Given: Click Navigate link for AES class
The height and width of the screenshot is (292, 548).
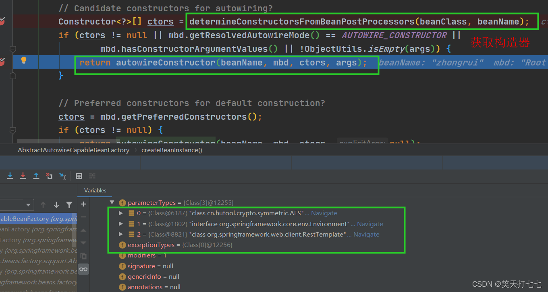Looking at the screenshot, I should [324, 213].
